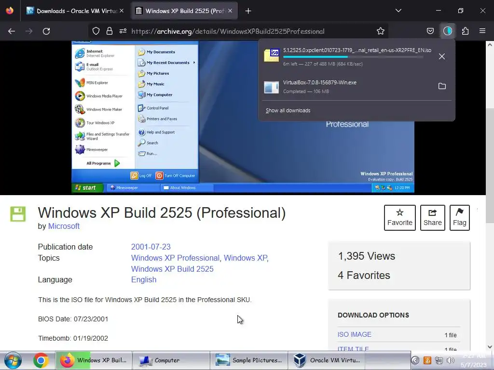Screen dimensions: 494x370
Task: Switch to the Computer window in taskbar
Action: 171,360
